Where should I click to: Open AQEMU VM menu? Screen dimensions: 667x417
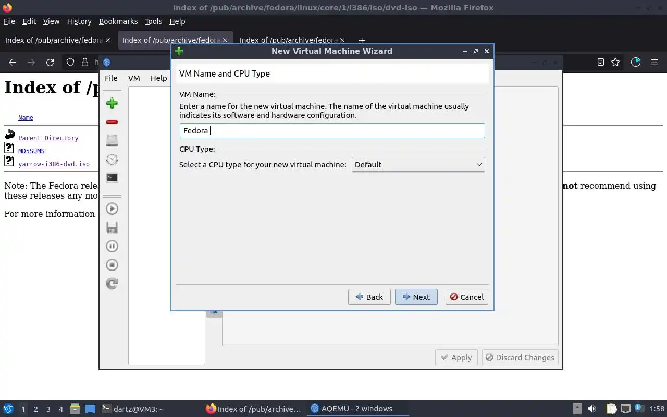134,78
